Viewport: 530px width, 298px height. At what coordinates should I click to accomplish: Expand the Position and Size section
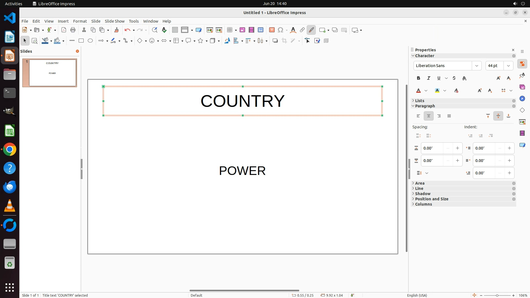coord(431,199)
